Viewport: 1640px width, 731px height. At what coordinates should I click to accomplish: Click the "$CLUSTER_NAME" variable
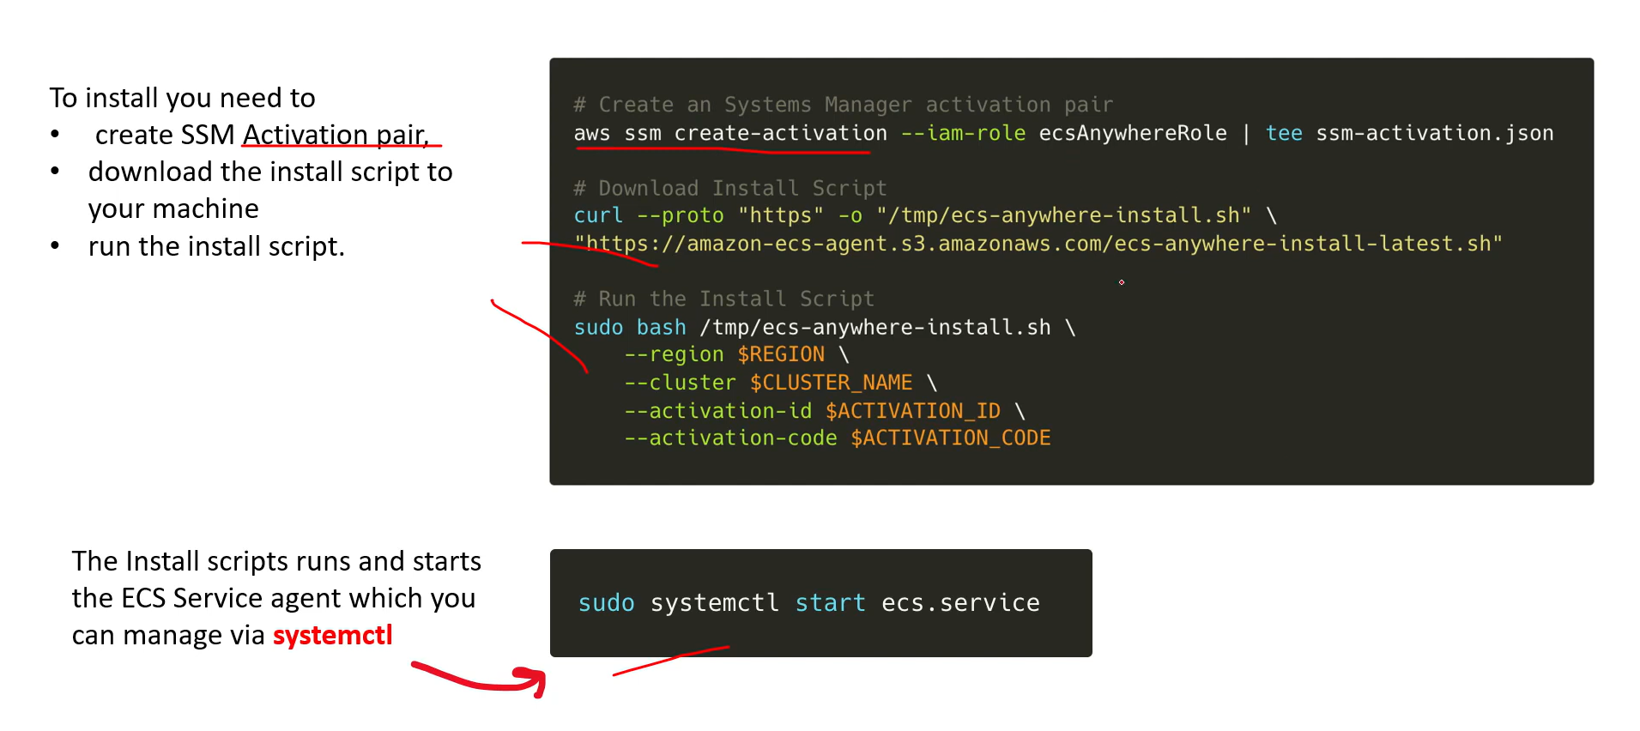click(x=831, y=383)
